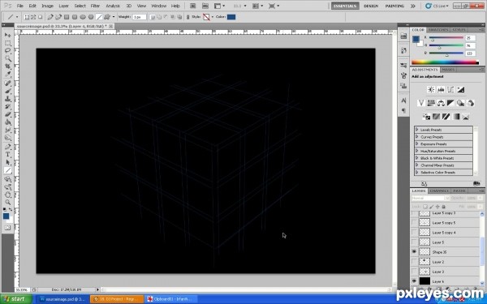
Task: Select the History Brush tool
Action: click(7, 107)
